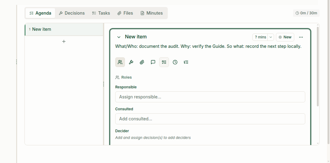Open the Minutes tab
This screenshot has width=330, height=163.
pyautogui.click(x=152, y=13)
